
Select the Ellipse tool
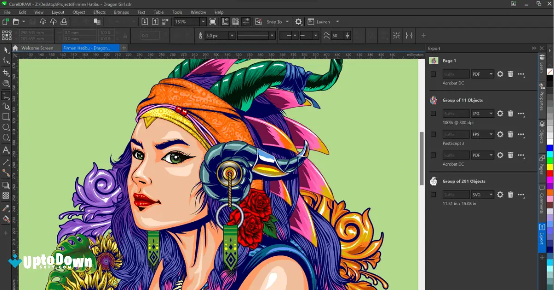6,127
